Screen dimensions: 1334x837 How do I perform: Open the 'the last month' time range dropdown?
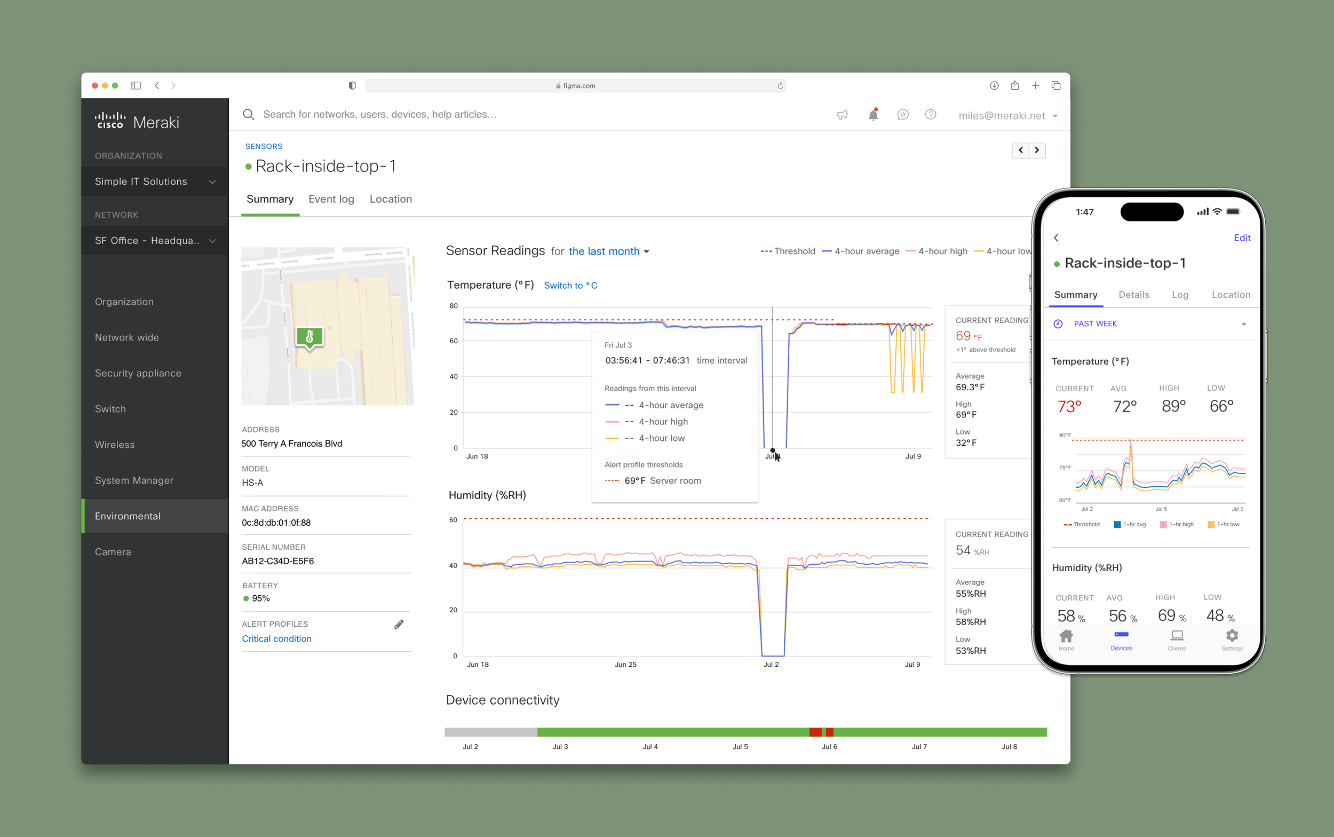(609, 251)
